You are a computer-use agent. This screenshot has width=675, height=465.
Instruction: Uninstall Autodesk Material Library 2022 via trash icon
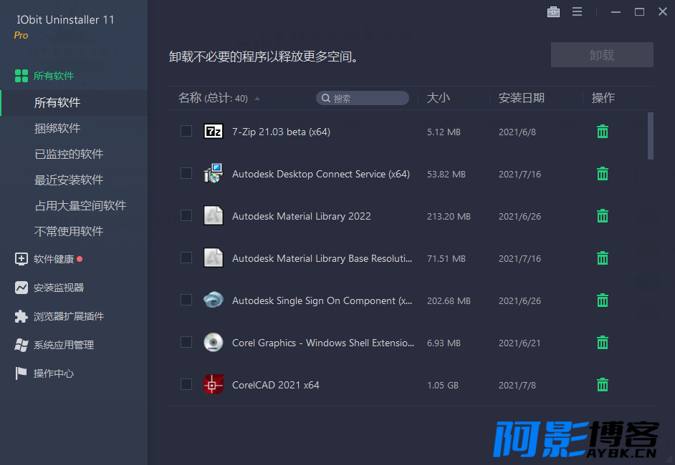click(x=602, y=216)
